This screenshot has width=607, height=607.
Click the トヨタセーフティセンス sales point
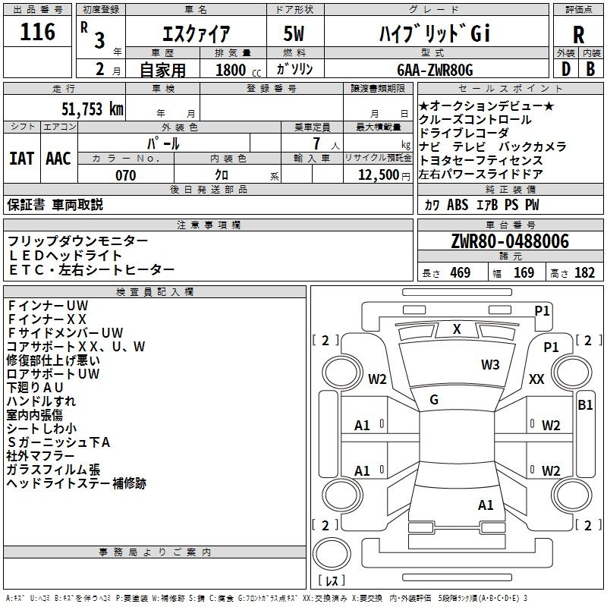tap(480, 160)
